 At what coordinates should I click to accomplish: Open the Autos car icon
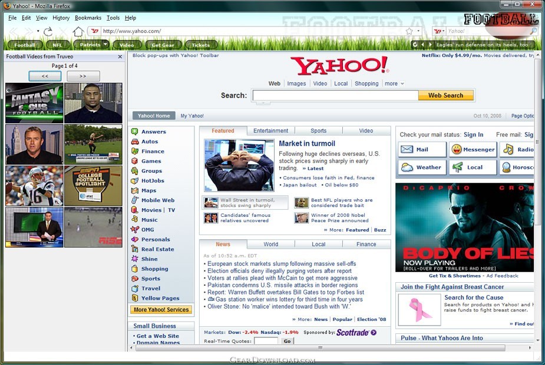pos(135,142)
